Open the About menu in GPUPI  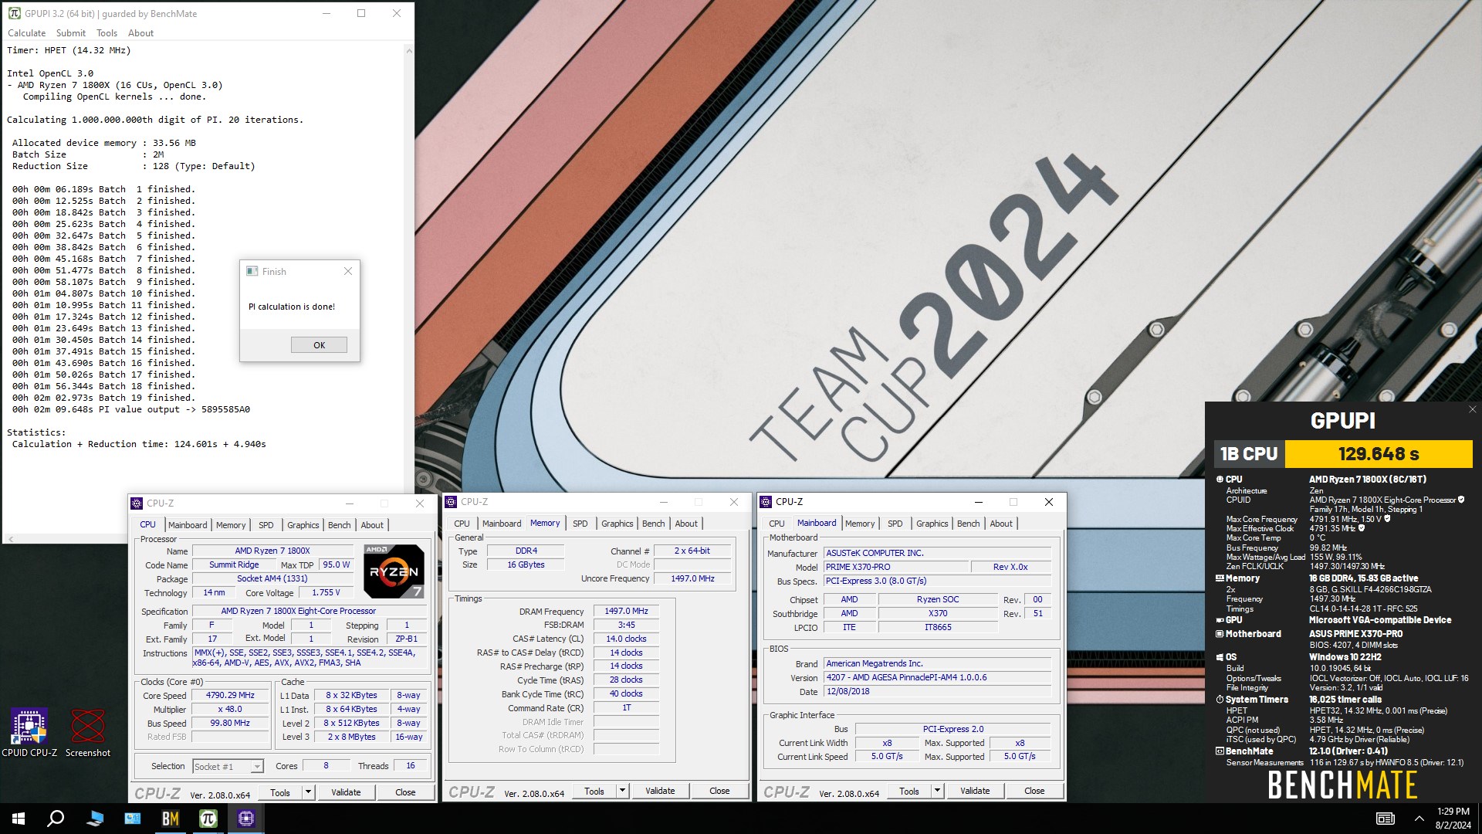click(x=141, y=33)
